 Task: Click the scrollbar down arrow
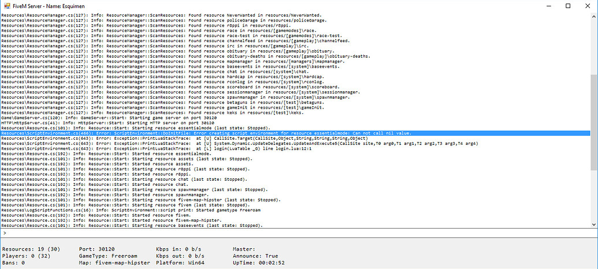[594, 225]
